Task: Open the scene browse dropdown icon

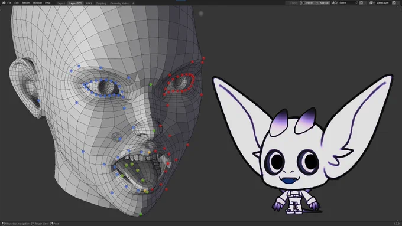Action: [x=335, y=3]
